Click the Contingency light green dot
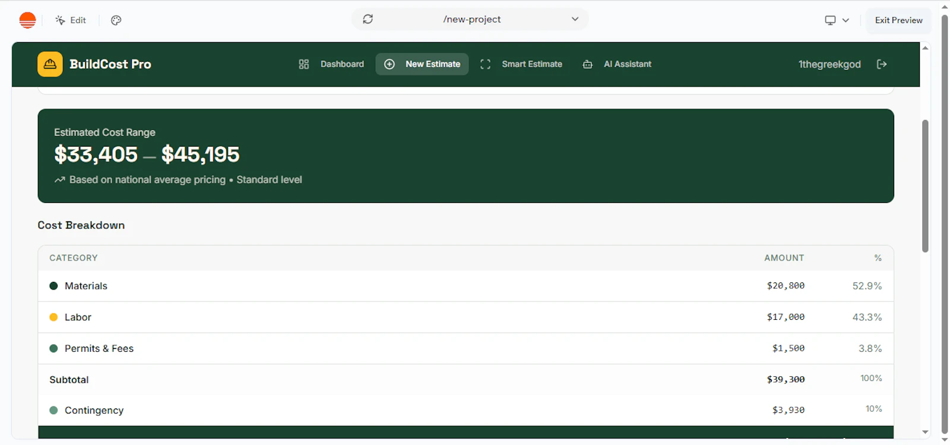 pos(53,411)
